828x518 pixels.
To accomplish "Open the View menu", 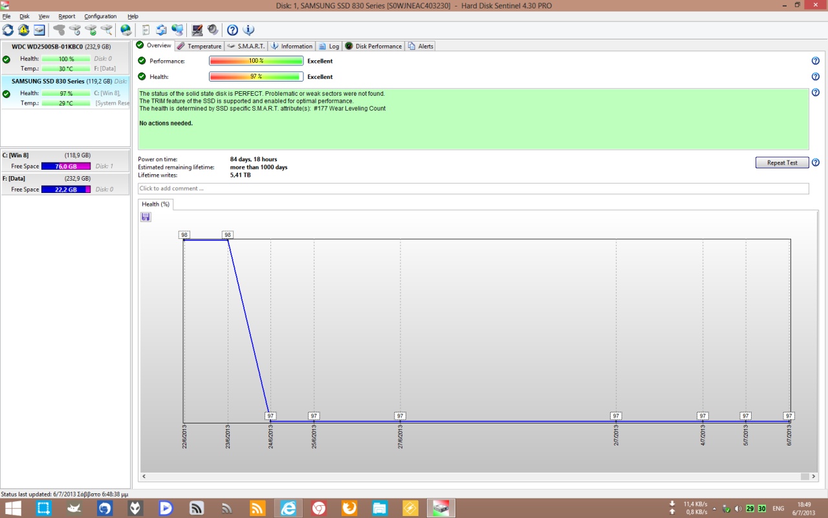I will [x=44, y=16].
